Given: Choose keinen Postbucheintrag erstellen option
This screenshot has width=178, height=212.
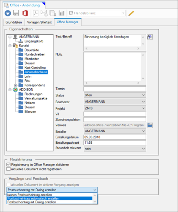Looking at the screenshot, I should click(50, 195).
